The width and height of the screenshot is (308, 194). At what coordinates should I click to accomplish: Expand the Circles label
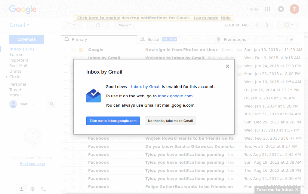tap(7, 77)
